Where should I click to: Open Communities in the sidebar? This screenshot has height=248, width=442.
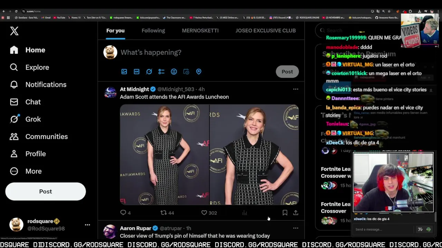coord(39,136)
